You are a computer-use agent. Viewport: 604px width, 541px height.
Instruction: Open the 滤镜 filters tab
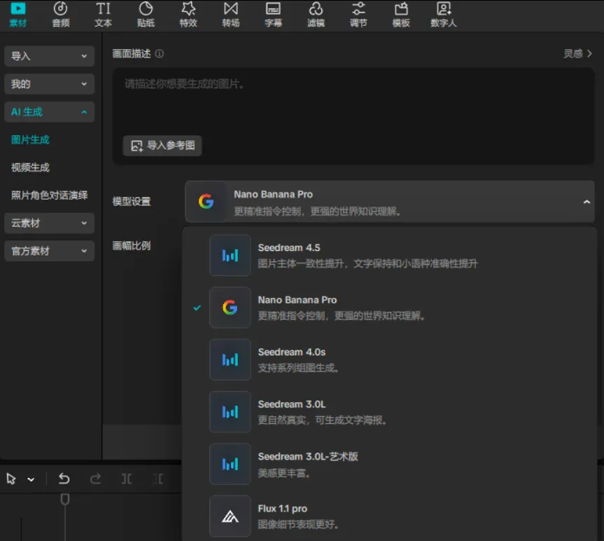(316, 15)
